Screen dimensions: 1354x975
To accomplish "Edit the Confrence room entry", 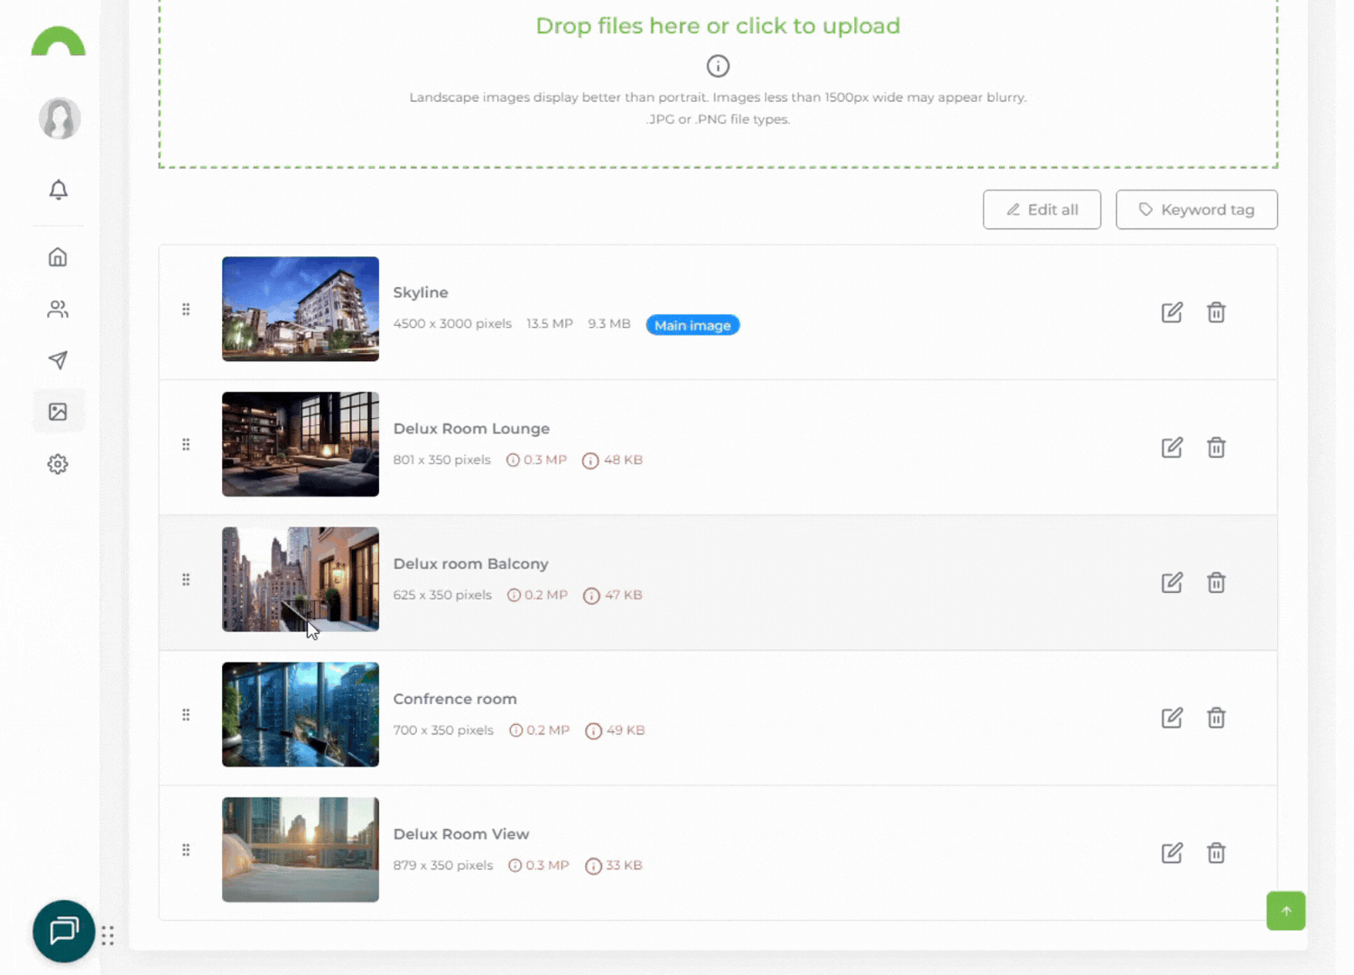I will click(1172, 718).
